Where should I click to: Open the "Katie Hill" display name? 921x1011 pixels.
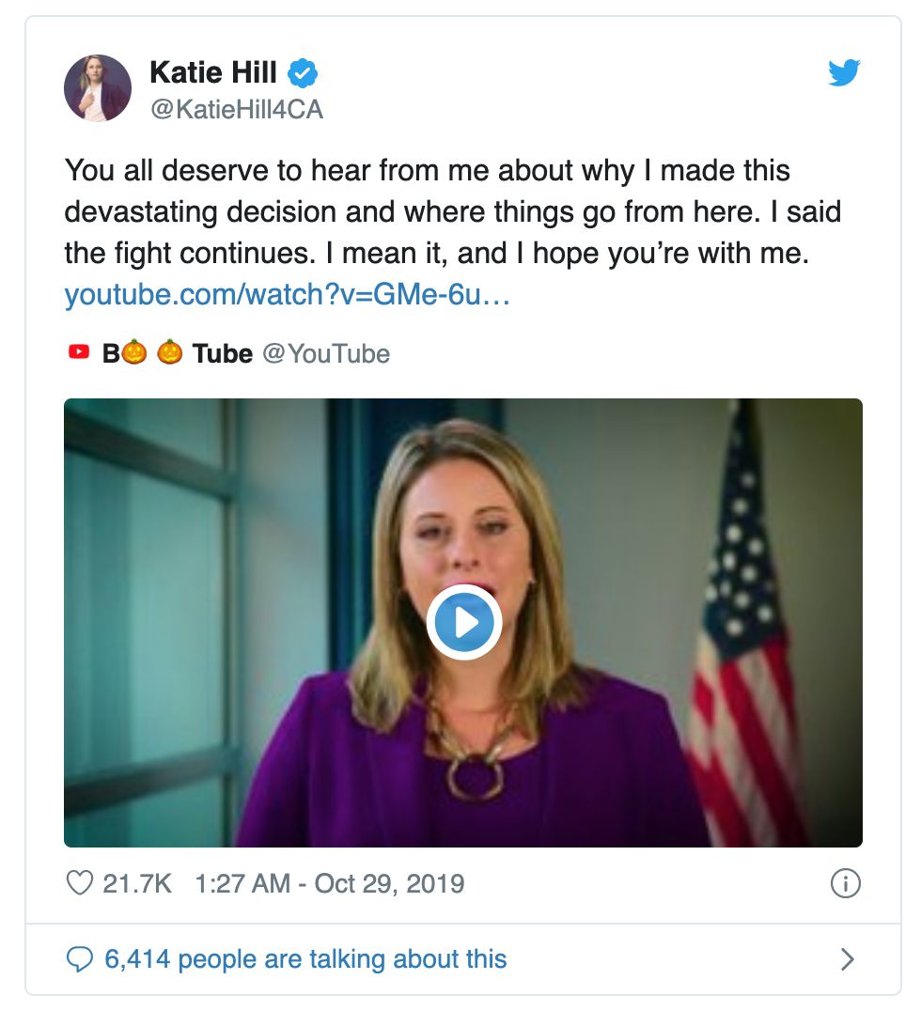point(213,72)
